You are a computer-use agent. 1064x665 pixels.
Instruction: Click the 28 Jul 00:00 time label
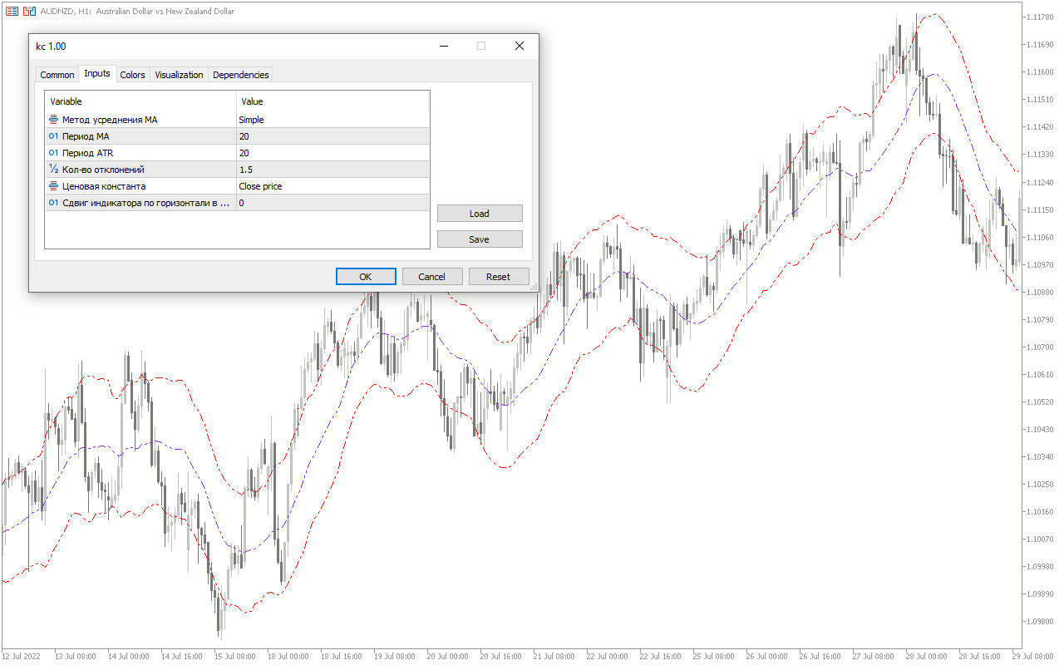point(928,656)
